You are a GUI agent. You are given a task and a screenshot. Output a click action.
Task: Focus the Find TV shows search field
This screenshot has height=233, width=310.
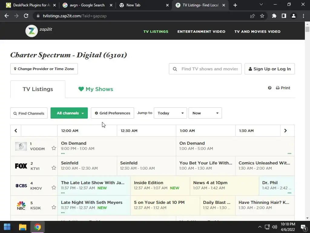[205, 69]
